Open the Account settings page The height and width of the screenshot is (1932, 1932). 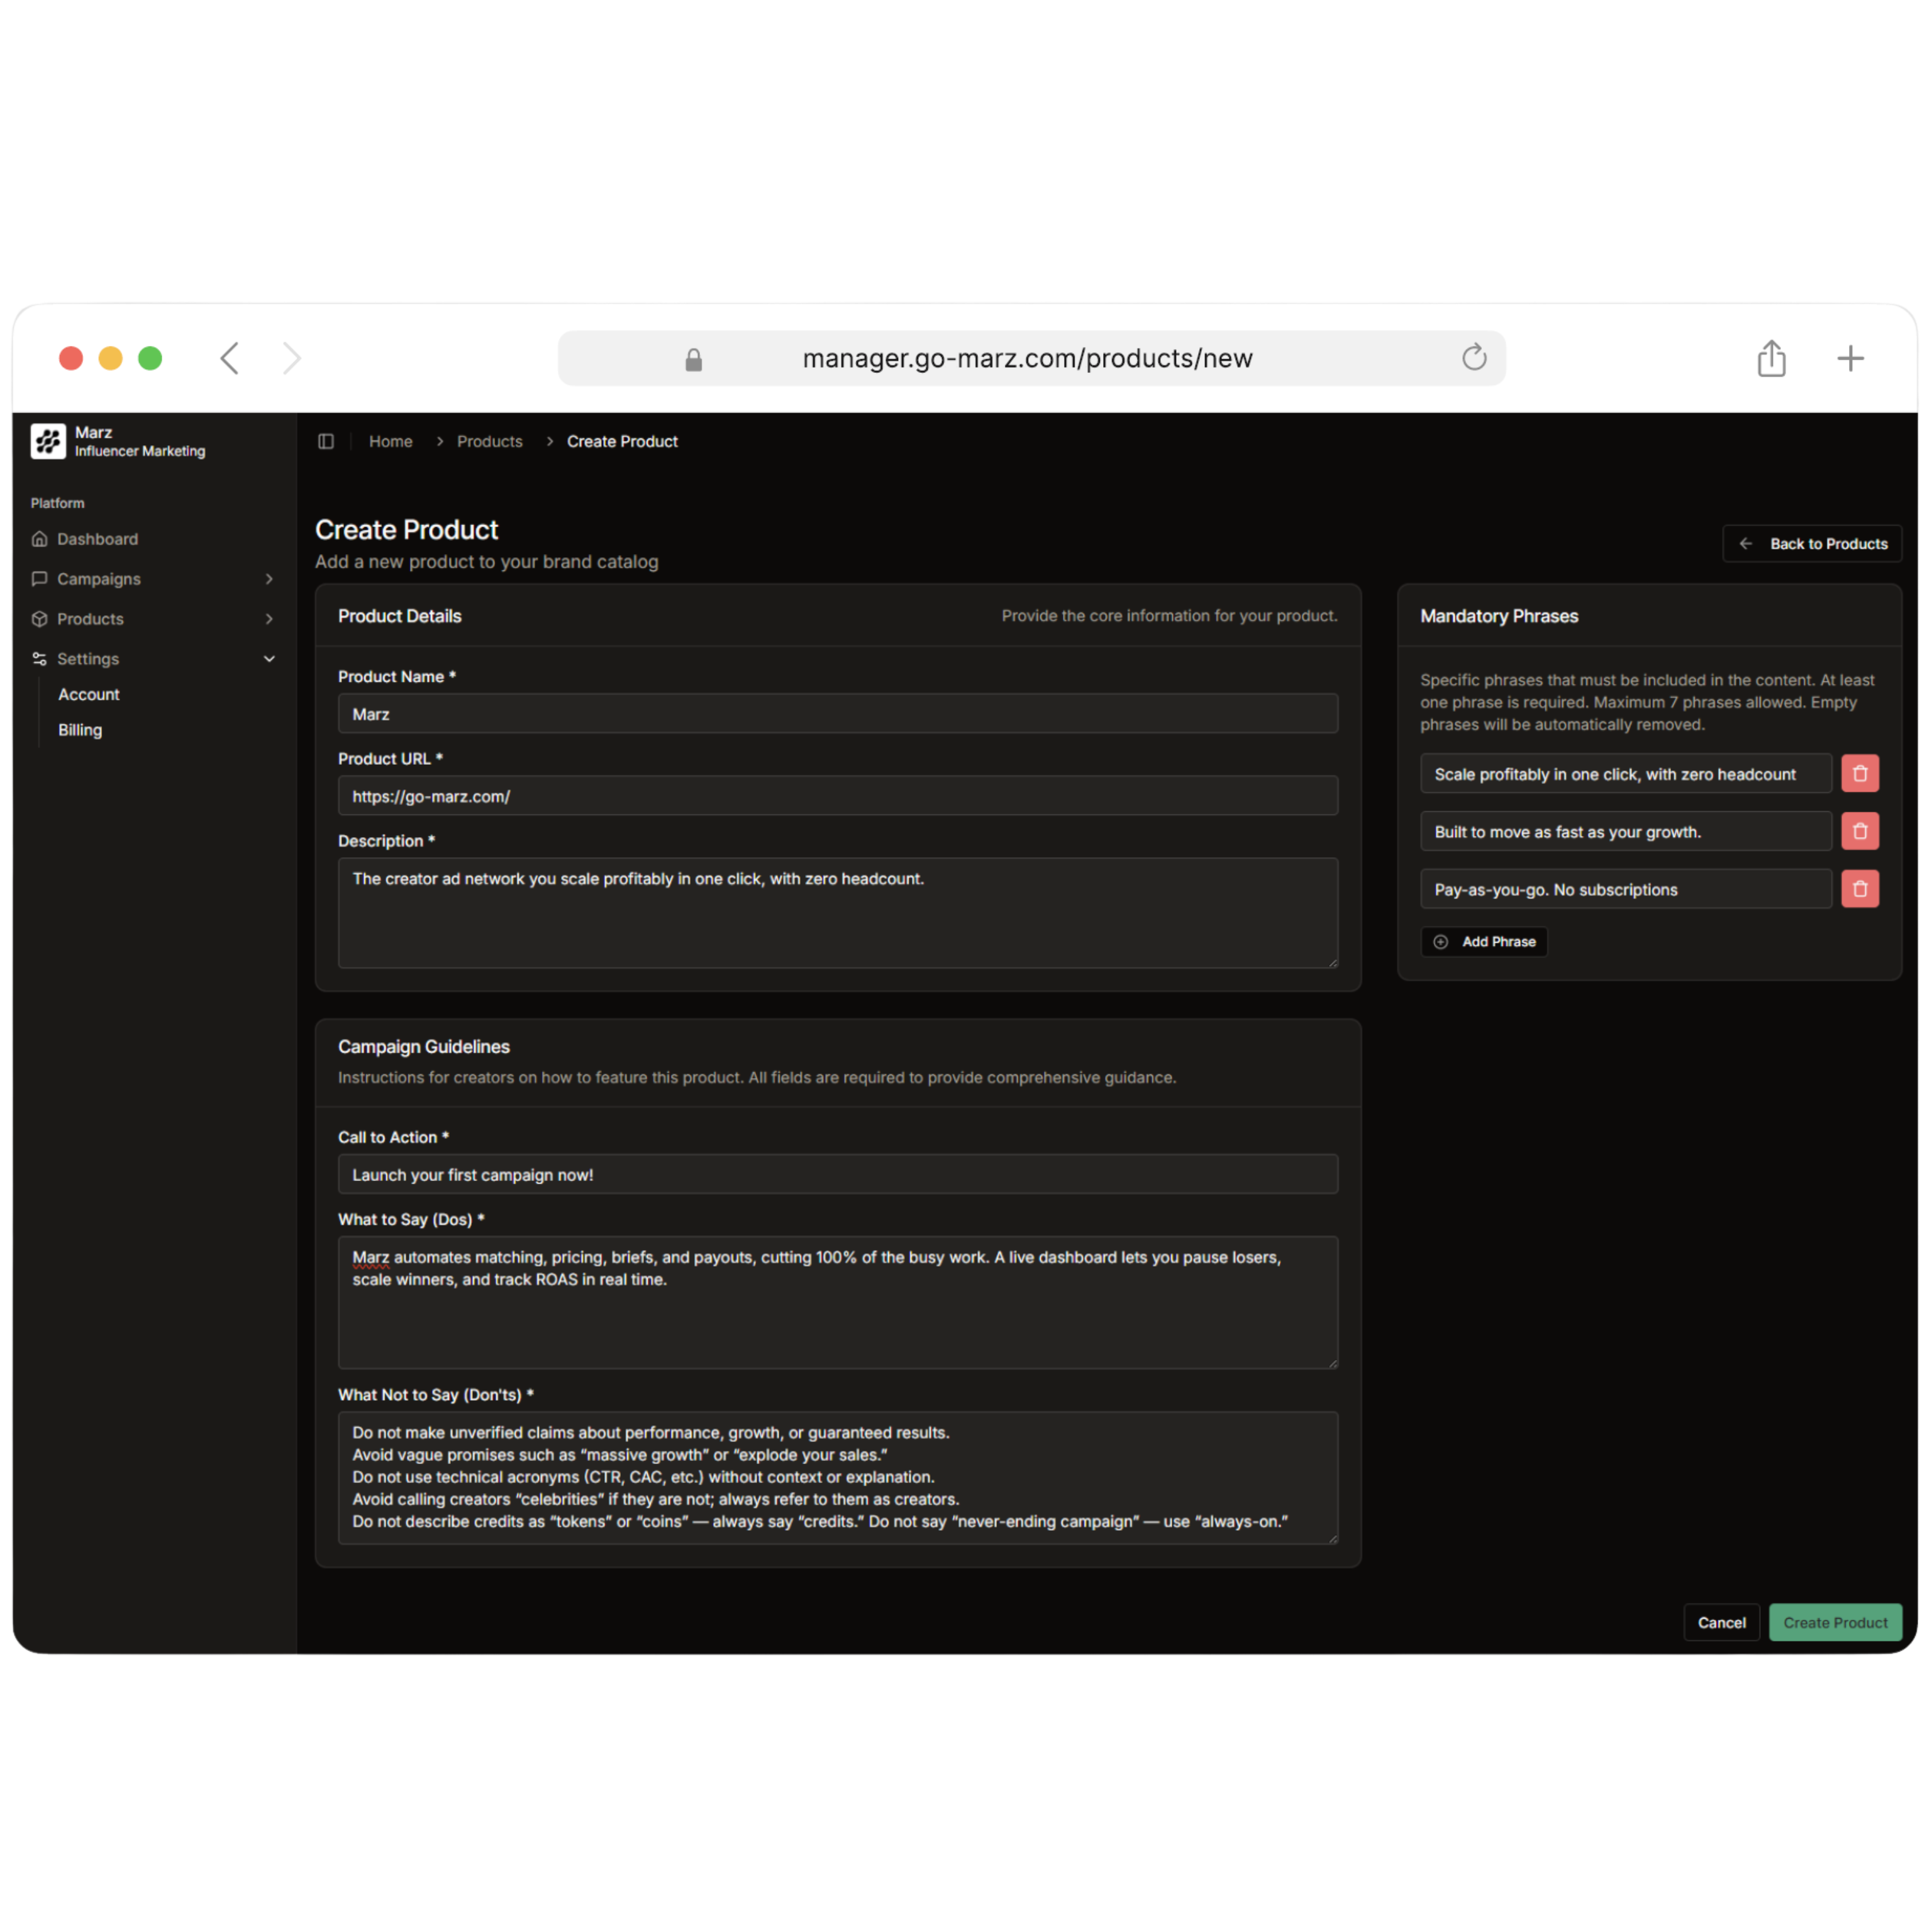click(89, 694)
